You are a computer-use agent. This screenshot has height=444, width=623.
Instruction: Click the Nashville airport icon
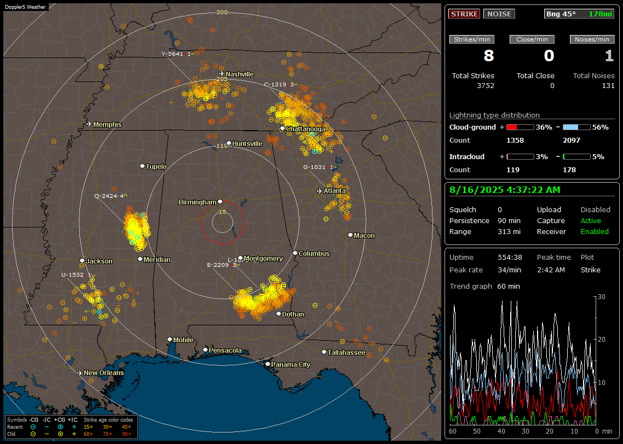[x=221, y=74]
